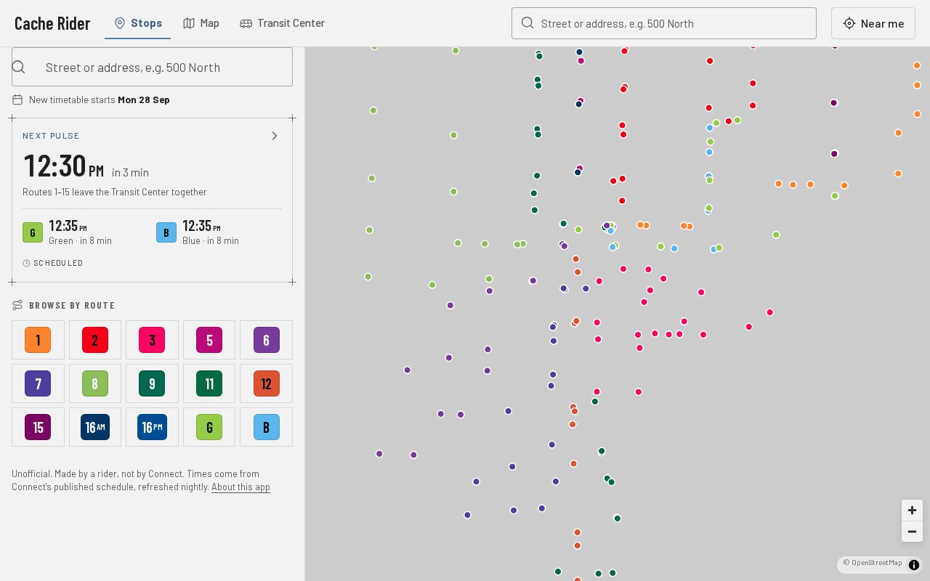This screenshot has width=930, height=581.
Task: Browse Route 16 PM blue badge
Action: (x=152, y=427)
